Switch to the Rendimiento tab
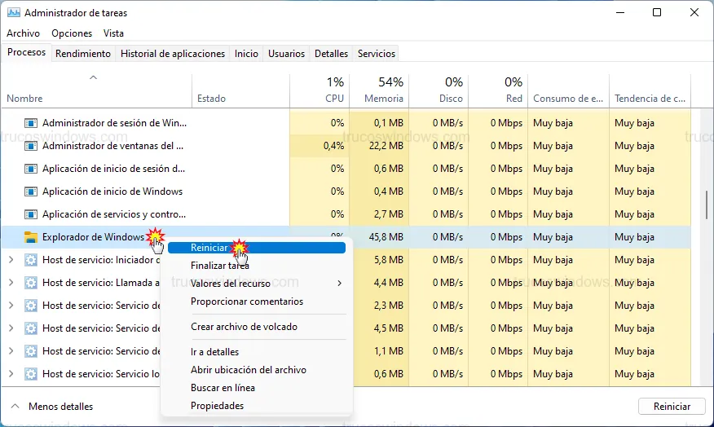The image size is (714, 427). tap(83, 54)
